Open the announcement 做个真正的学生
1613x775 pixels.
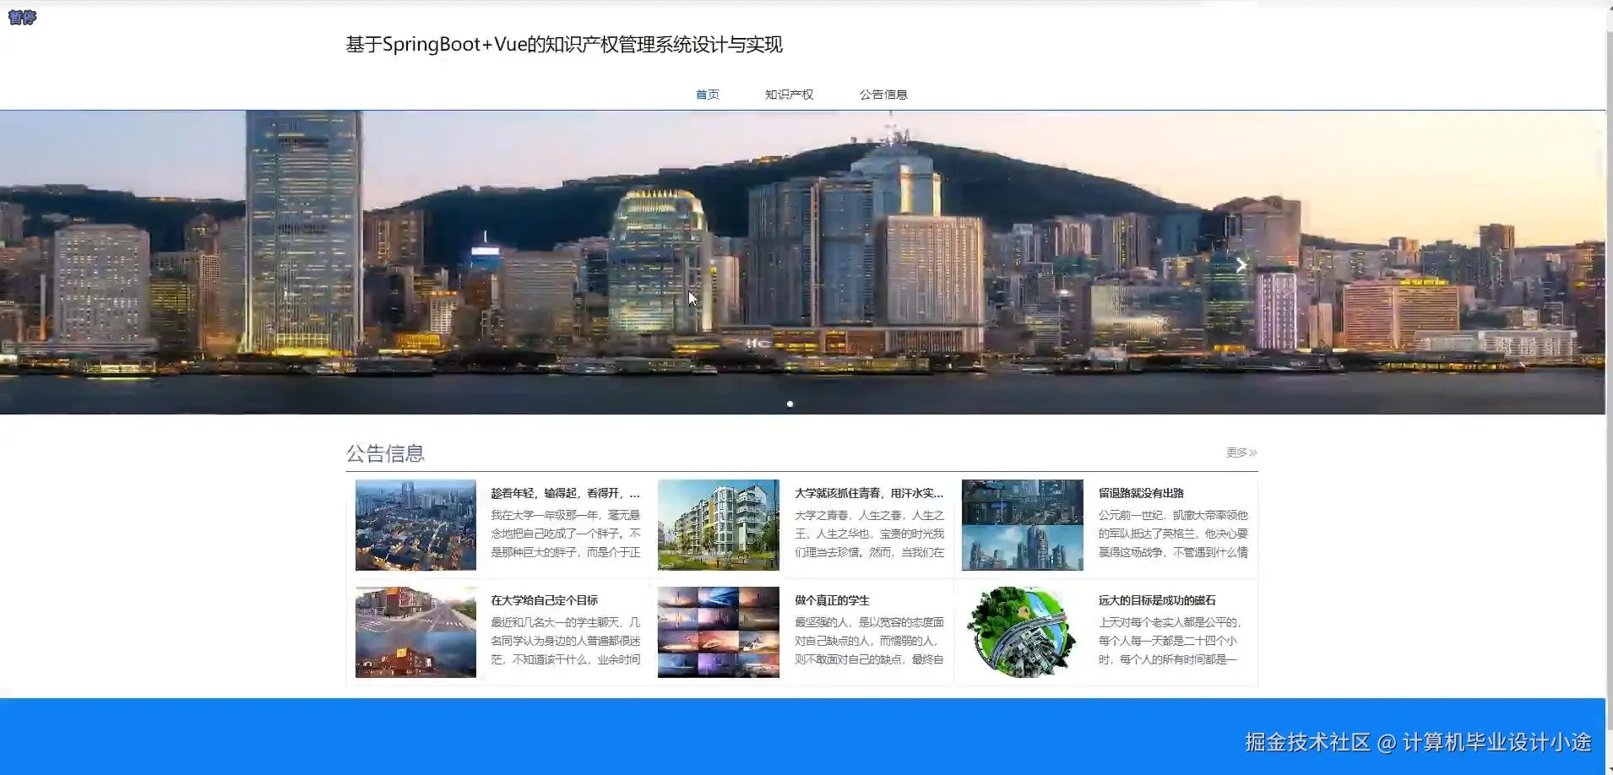[834, 600]
